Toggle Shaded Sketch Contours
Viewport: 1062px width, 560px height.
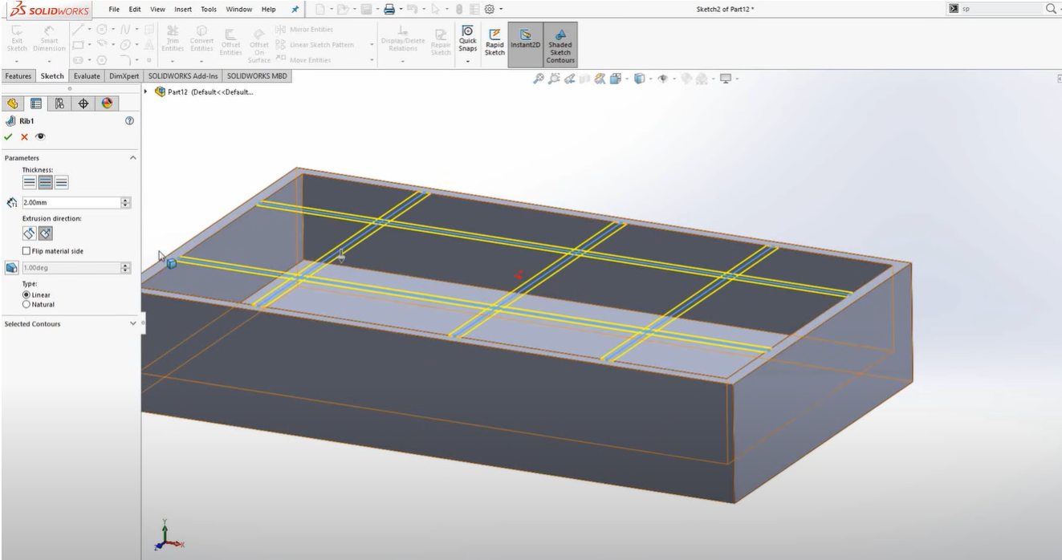click(560, 45)
